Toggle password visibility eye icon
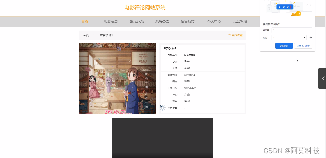Viewport: 326px width, 158px height. pyautogui.click(x=310, y=38)
